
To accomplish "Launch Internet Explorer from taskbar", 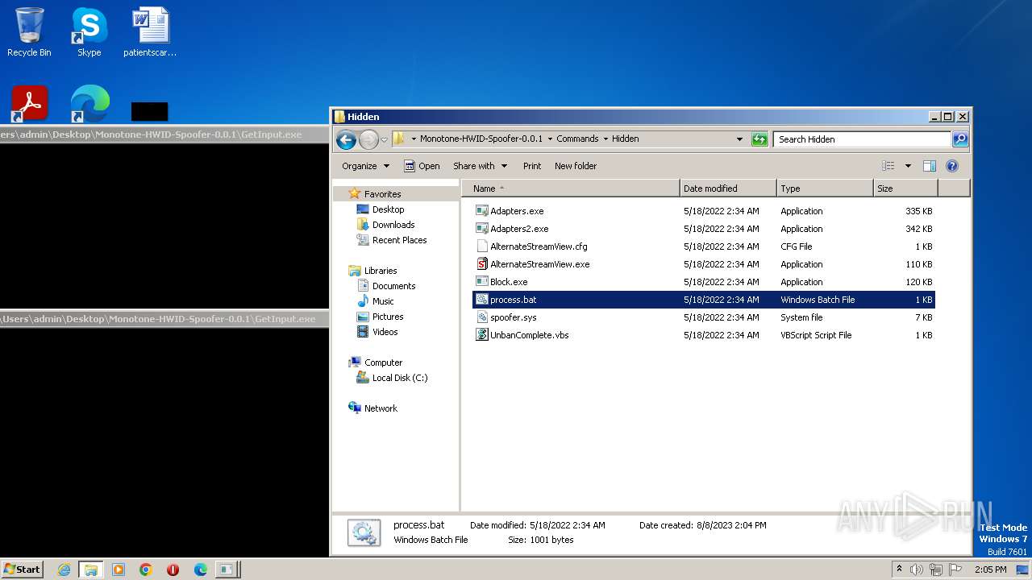I will tap(64, 570).
